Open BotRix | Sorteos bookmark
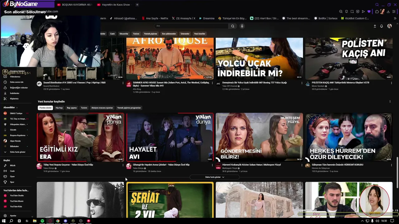Viewport: 399px width, 224px height. coord(326,18)
